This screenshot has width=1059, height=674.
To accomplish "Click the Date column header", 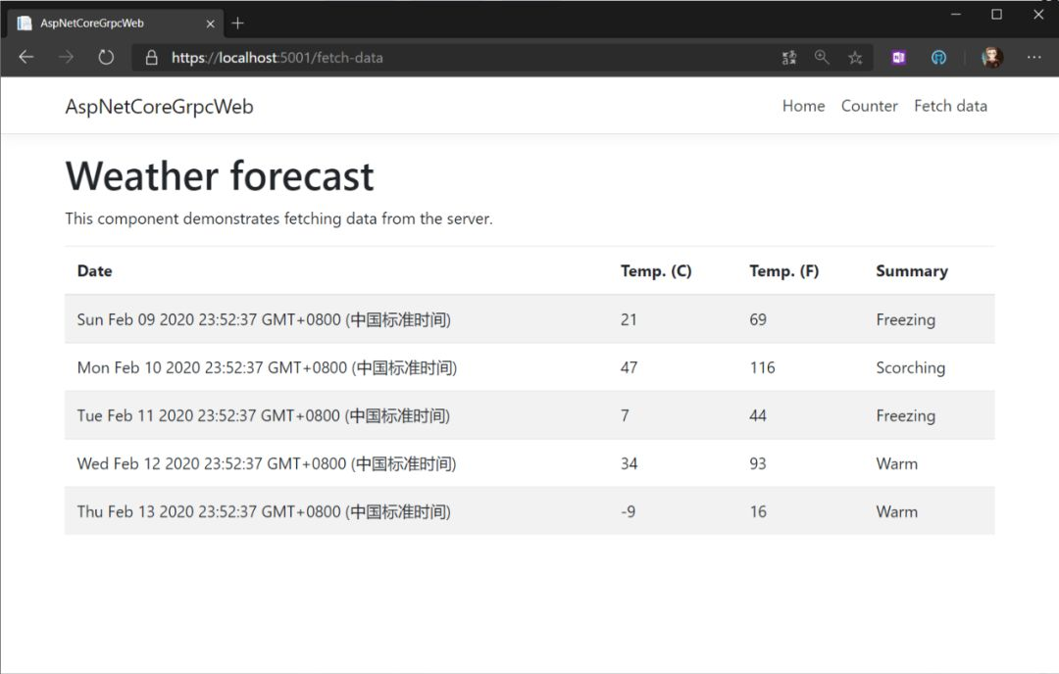I will 94,271.
